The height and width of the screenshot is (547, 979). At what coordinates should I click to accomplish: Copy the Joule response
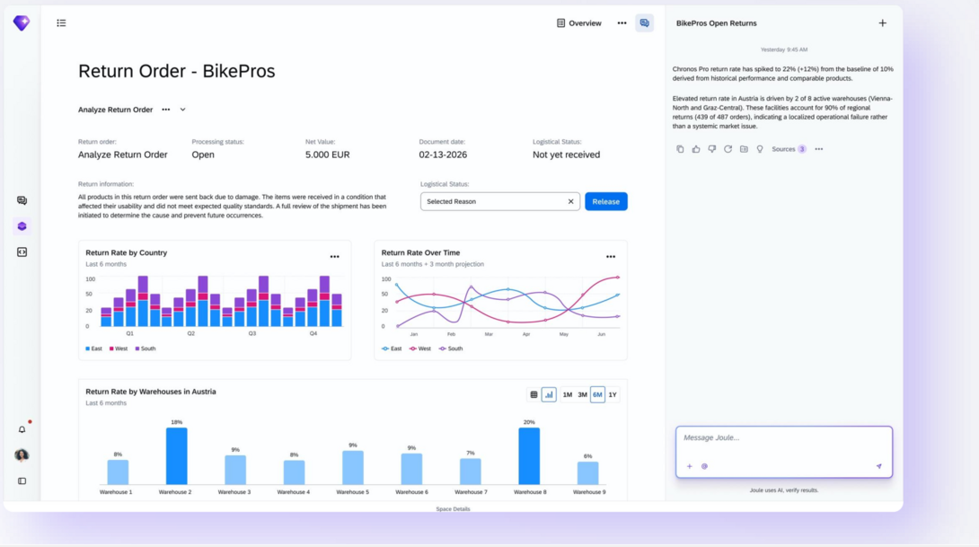click(x=680, y=149)
